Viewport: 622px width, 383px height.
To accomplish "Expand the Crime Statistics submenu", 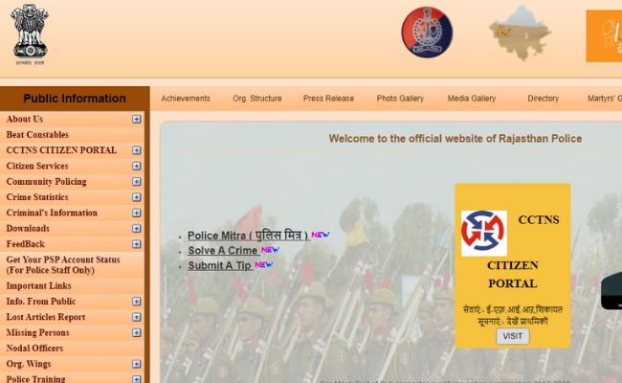I will [137, 197].
